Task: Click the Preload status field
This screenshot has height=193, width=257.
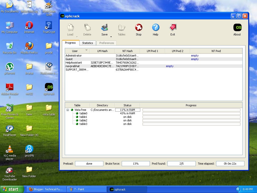Action: [x=89, y=164]
